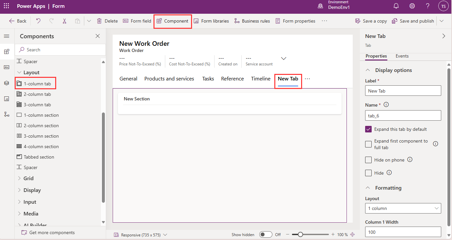Open the settings gear
This screenshot has width=452, height=240.
coord(412,6)
